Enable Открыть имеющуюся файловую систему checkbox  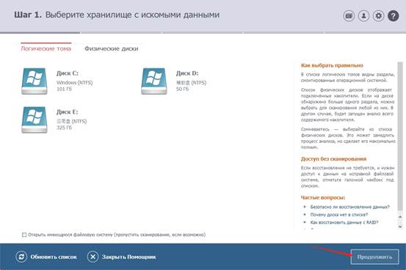24,235
